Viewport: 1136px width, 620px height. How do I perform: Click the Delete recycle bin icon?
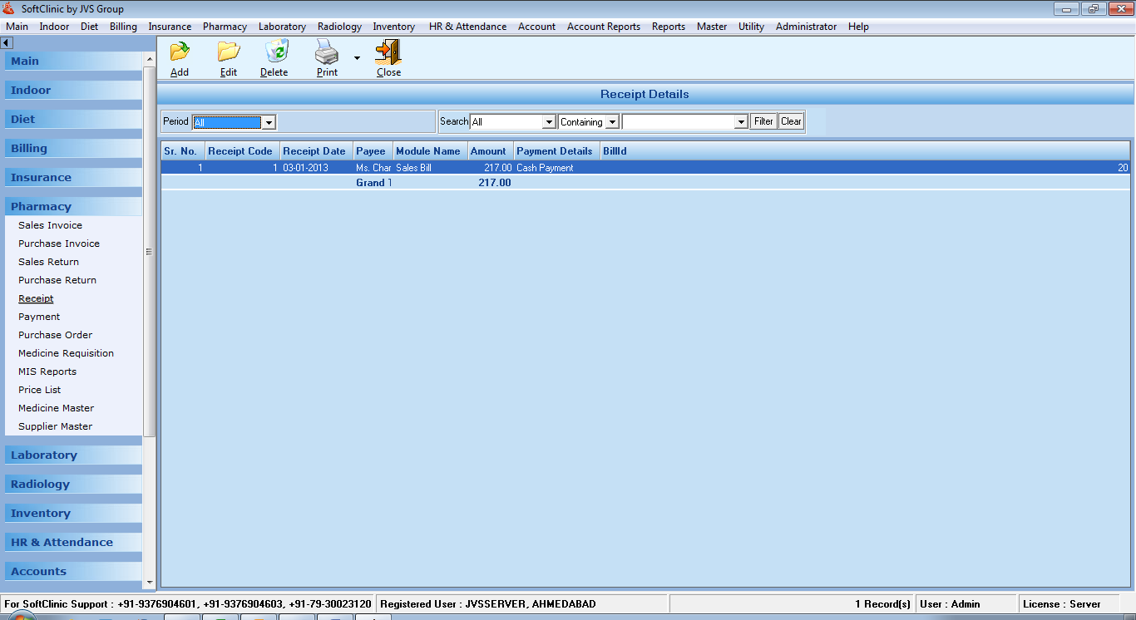click(x=275, y=52)
